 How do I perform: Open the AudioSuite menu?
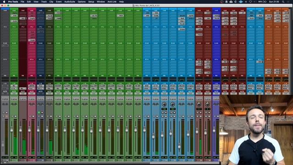[70, 2]
